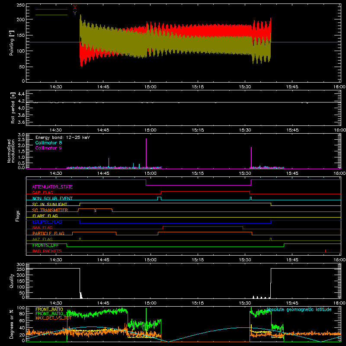
Task: Select the SC_TRANSMITTER flag label
Action: (50, 210)
